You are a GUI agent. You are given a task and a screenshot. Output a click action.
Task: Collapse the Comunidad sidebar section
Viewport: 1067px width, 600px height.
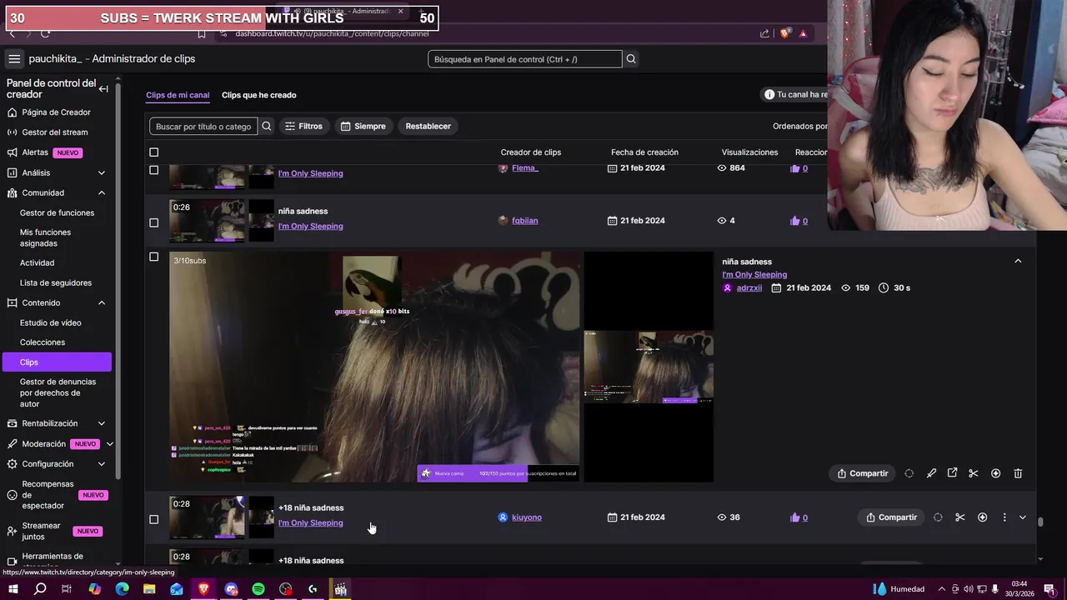click(102, 192)
